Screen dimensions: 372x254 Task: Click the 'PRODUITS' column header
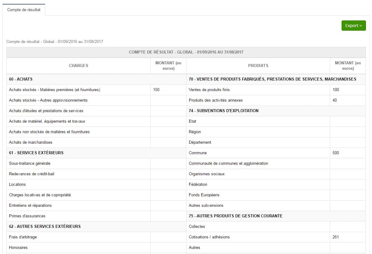click(x=258, y=66)
